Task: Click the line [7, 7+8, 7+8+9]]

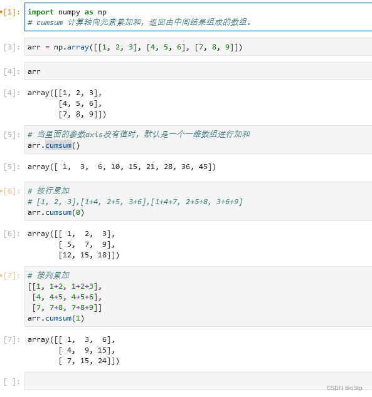Action: [x=66, y=307]
